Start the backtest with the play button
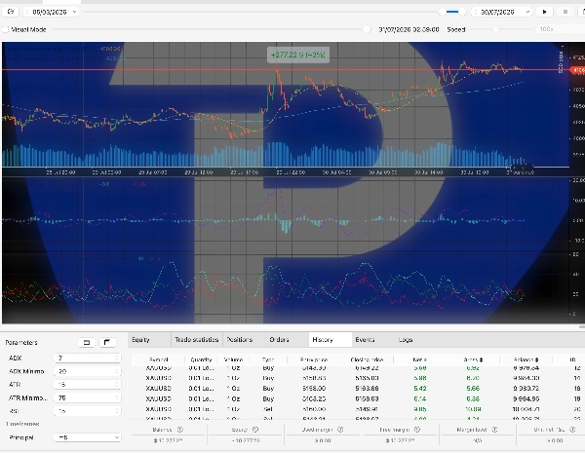 click(x=544, y=12)
